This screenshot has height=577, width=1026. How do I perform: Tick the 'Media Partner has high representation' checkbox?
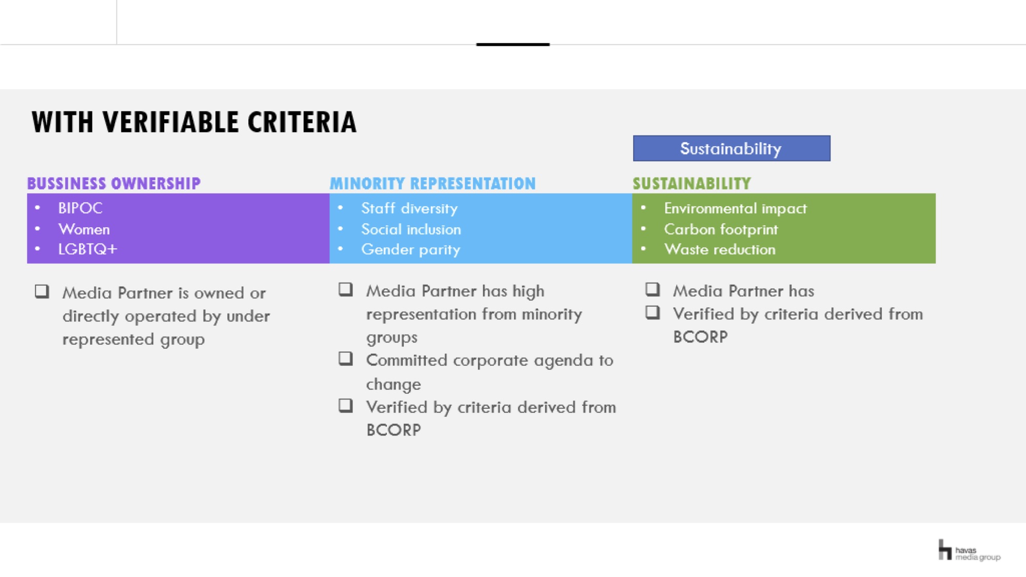tap(346, 290)
